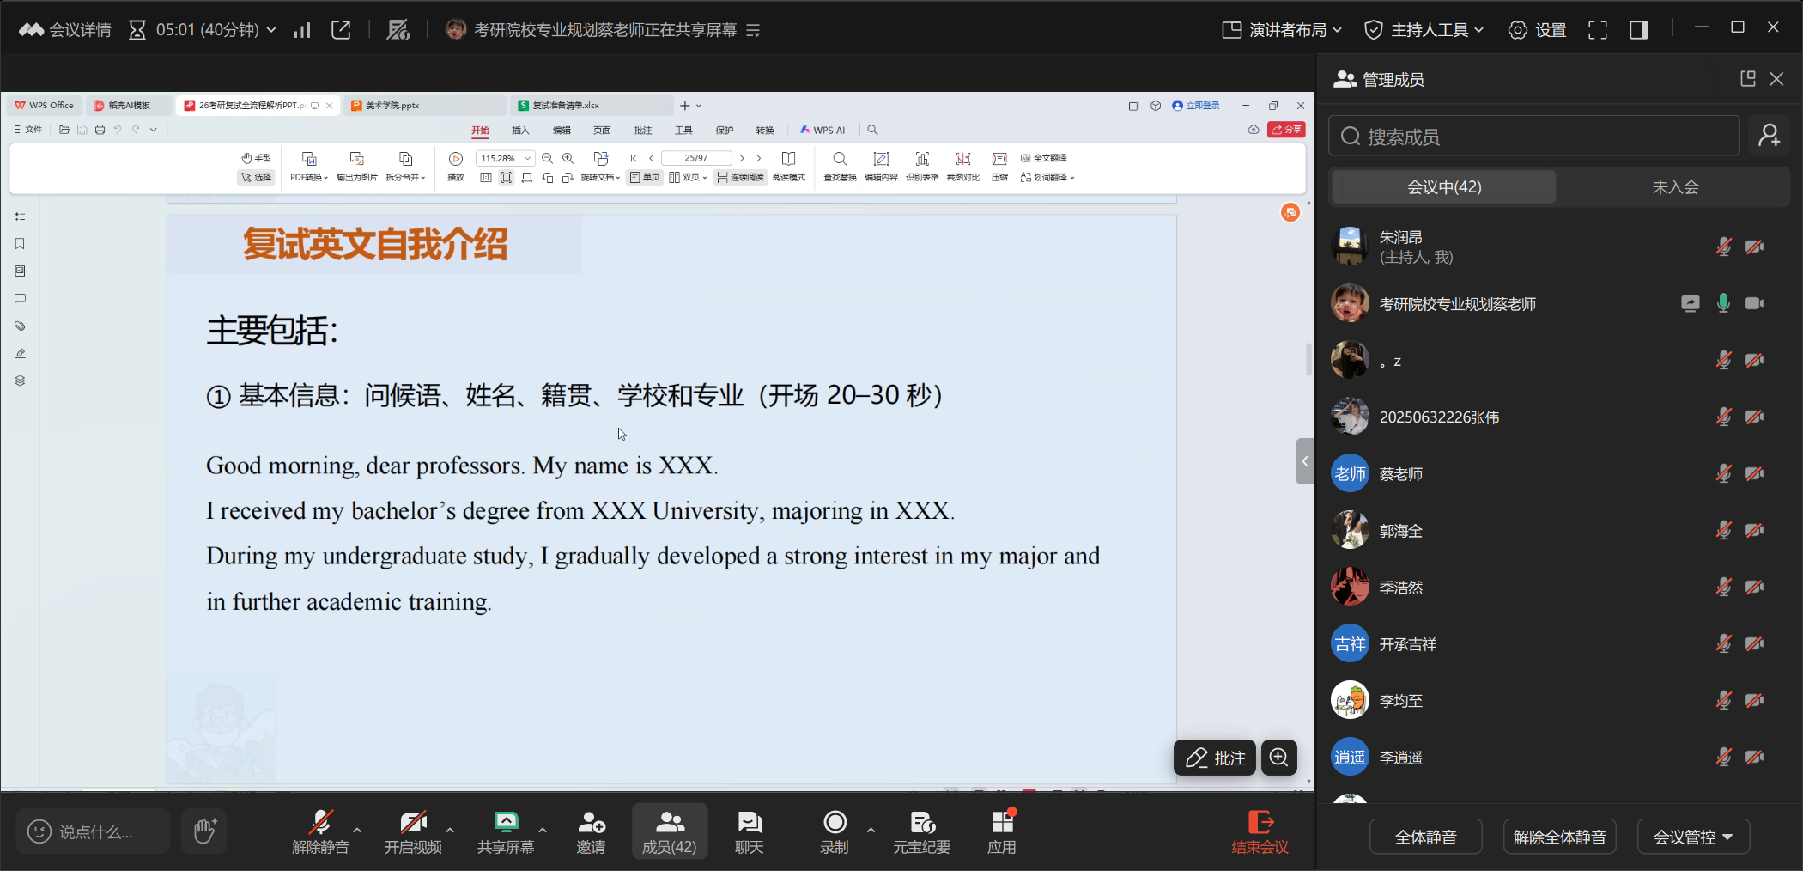Click the add member icon beside search

click(1769, 136)
